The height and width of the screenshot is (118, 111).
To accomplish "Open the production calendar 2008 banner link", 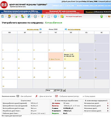I will [x=21, y=11].
